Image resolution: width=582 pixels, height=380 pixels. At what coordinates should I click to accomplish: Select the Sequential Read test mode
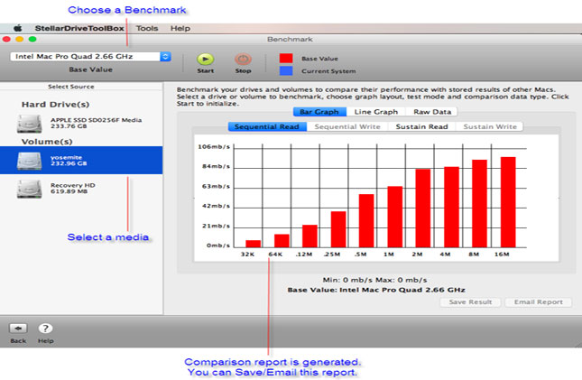pyautogui.click(x=267, y=126)
